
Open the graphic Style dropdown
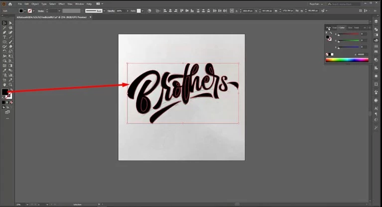coord(142,11)
